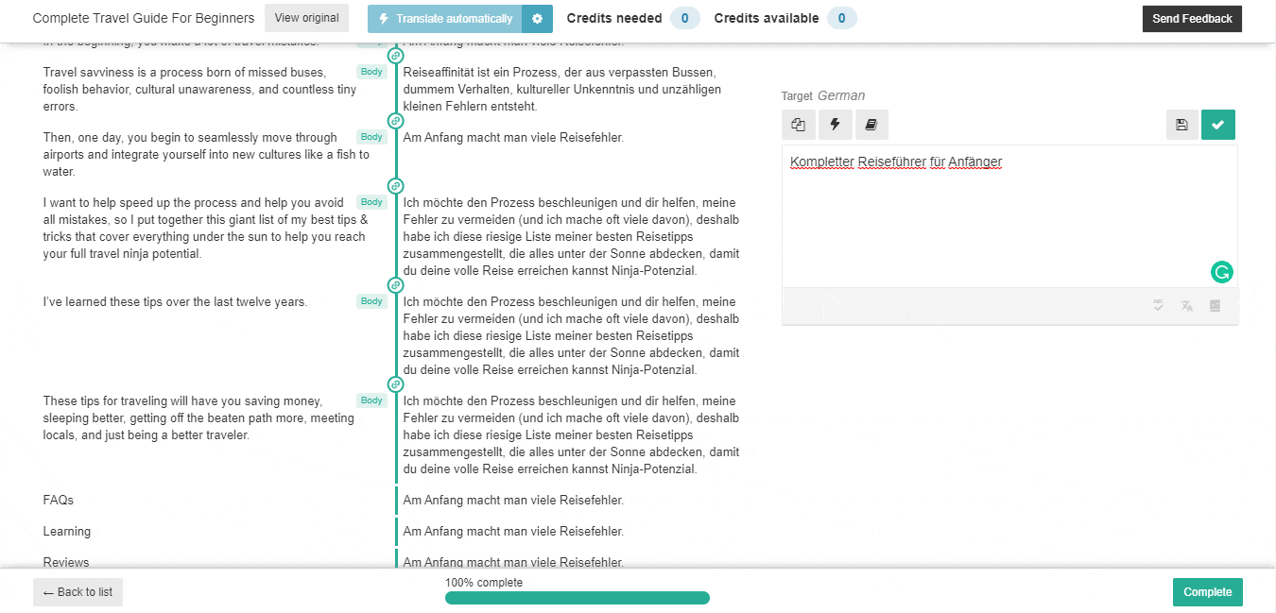Click Translate automatically button
This screenshot has width=1276, height=613.
tap(445, 19)
